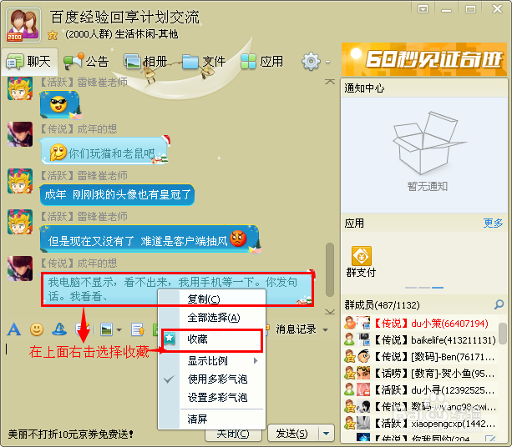
Task: Click the chat history scrollbar thumb
Action: click(x=330, y=270)
